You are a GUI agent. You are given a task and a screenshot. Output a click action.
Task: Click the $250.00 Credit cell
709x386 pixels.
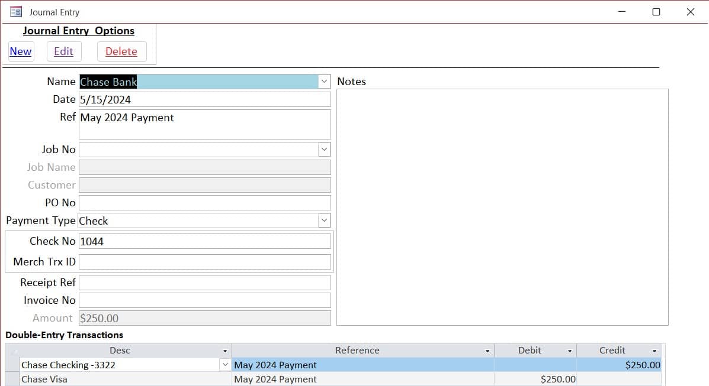pyautogui.click(x=618, y=365)
